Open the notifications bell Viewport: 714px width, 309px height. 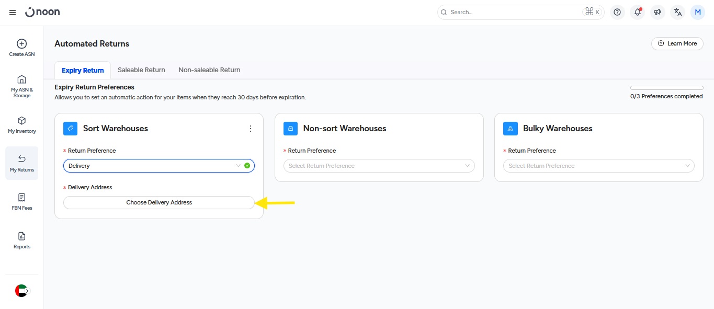[x=637, y=12]
